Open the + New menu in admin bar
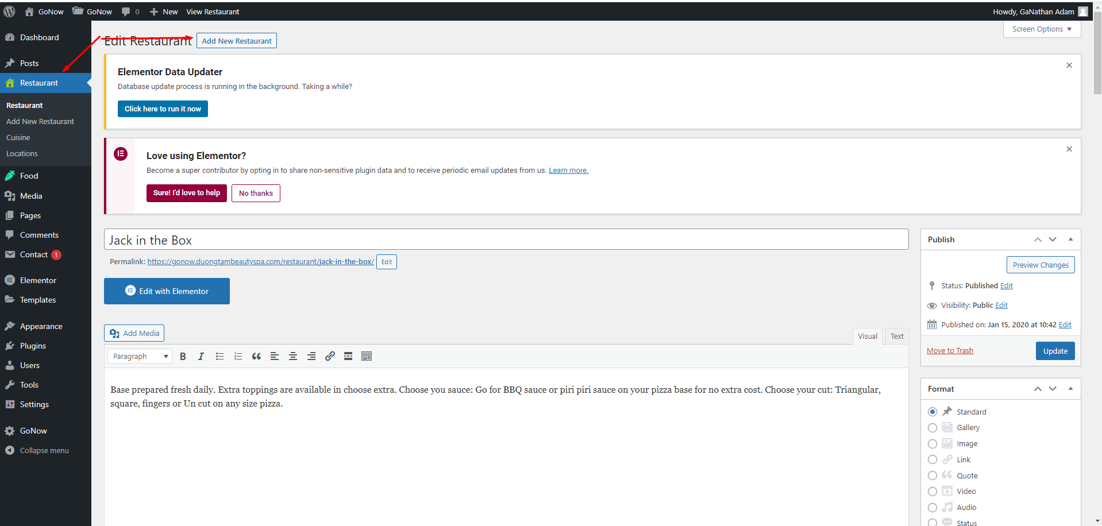Screen dimensions: 1102x526 [164, 11]
